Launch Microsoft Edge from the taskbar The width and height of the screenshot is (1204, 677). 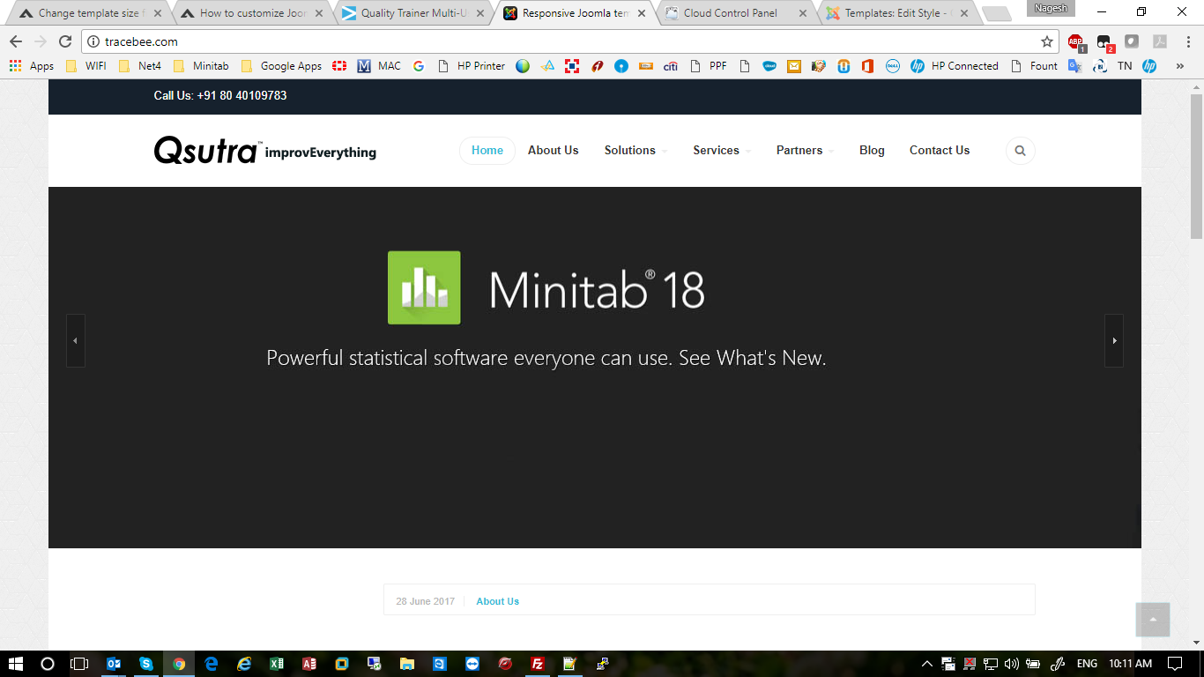pos(212,664)
